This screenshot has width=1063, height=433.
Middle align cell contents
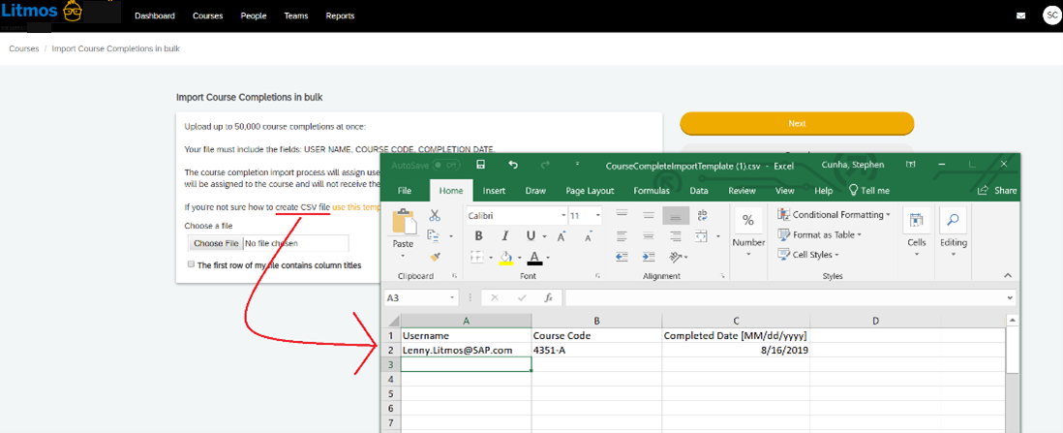[648, 215]
